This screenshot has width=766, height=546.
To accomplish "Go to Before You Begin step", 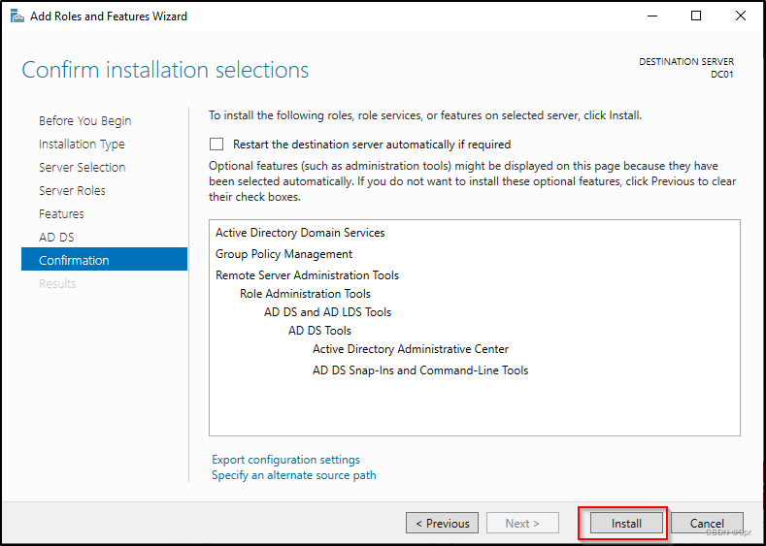I will coord(85,120).
